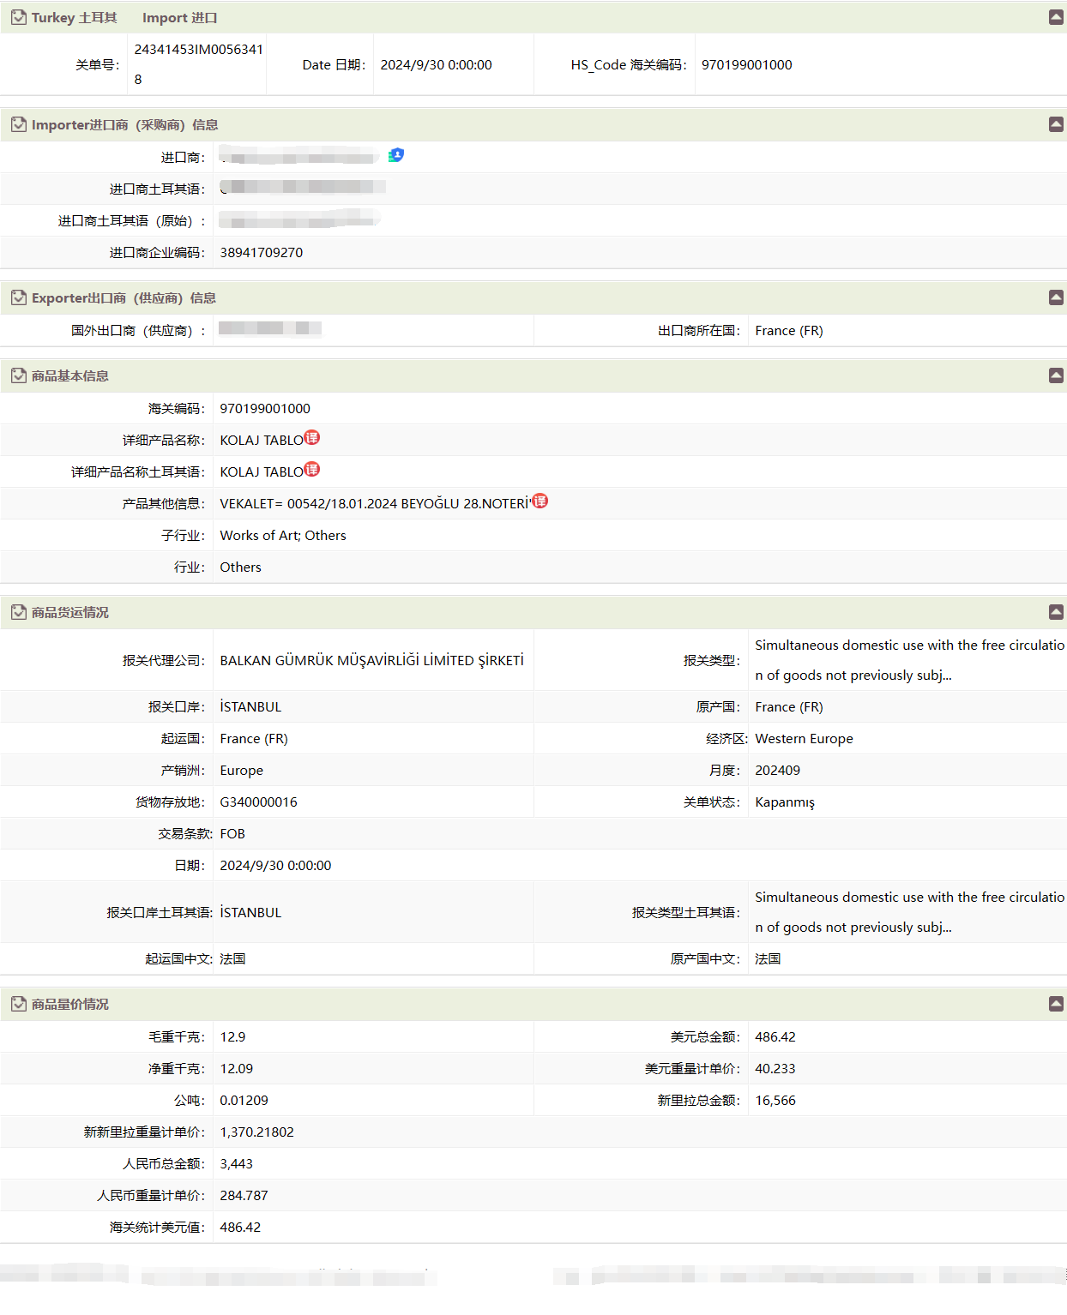Click the Exporter出口商 section header icon

point(18,297)
